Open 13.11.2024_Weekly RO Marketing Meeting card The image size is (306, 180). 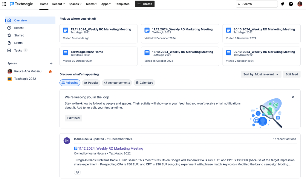99,34
